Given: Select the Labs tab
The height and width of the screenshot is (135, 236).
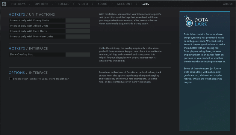Looking at the screenshot, I should [145, 4].
